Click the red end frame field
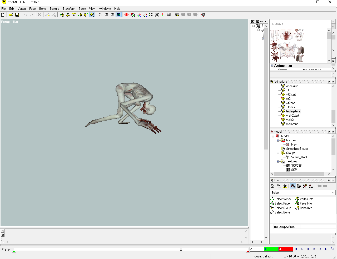This screenshot has height=259, width=337. click(286, 249)
